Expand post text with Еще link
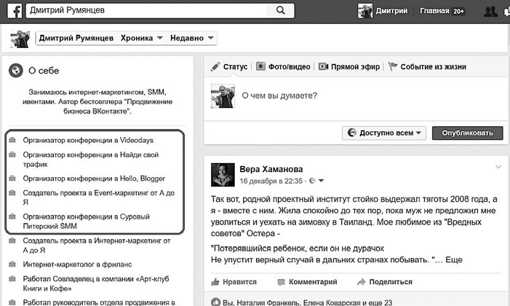510x306 pixels. pos(453,258)
